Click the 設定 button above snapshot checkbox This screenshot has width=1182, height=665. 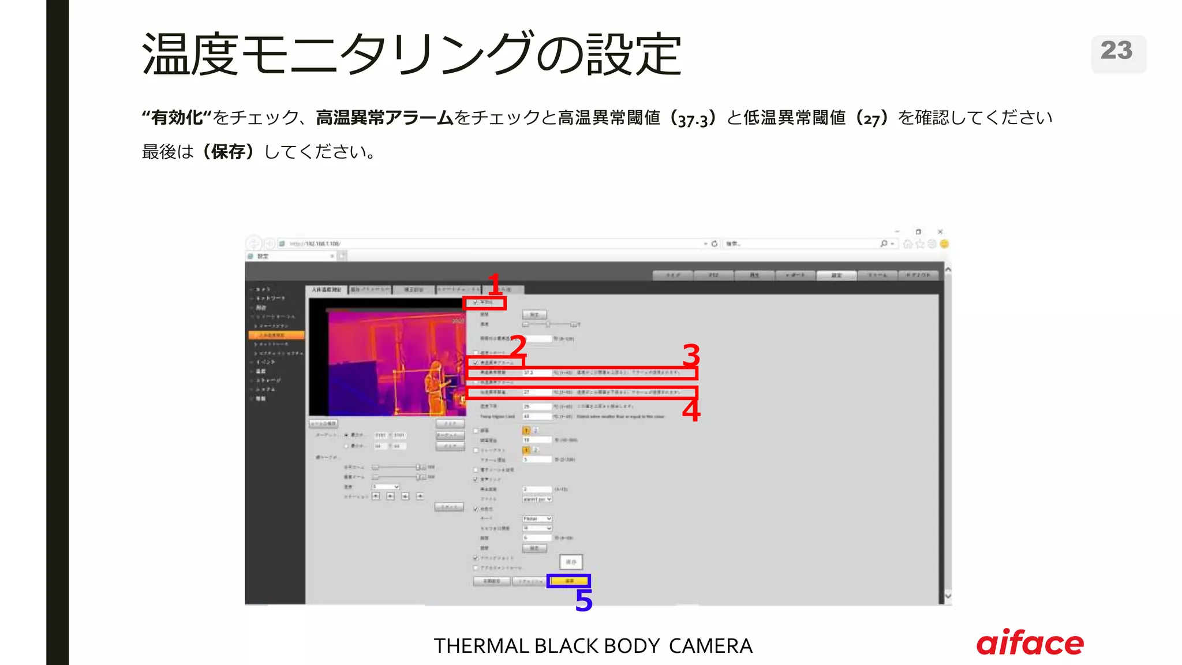[534, 548]
